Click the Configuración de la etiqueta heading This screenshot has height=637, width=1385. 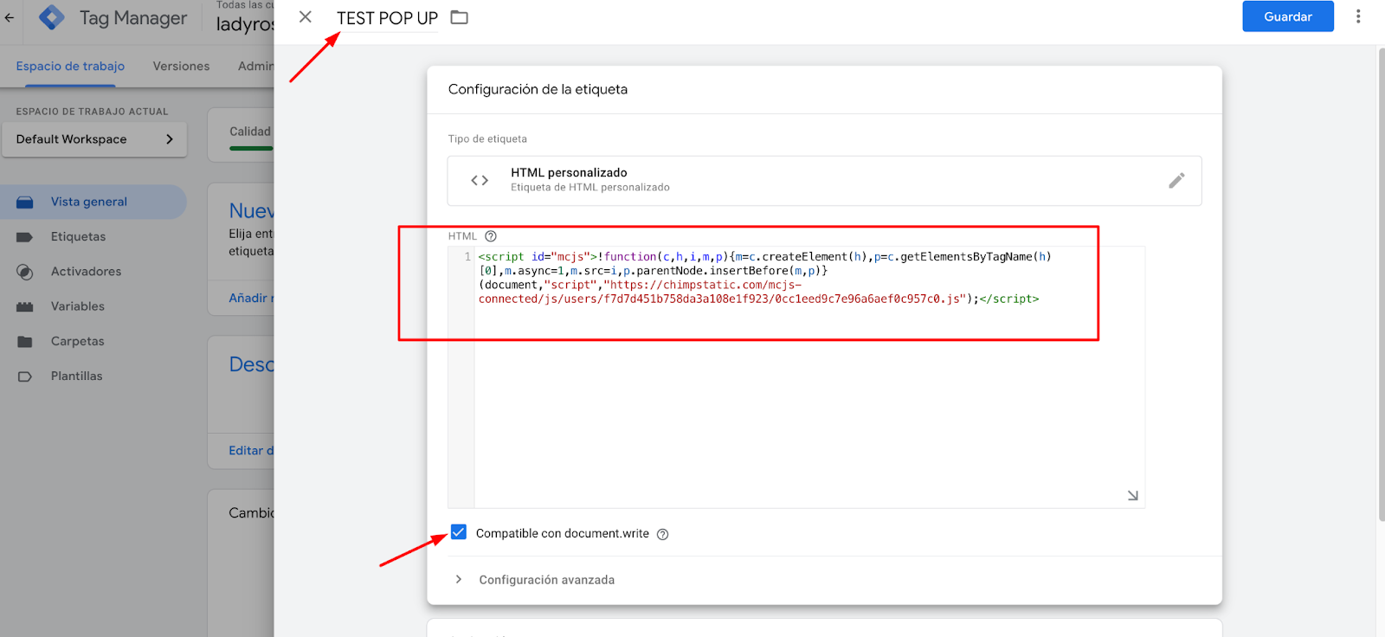pyautogui.click(x=538, y=89)
